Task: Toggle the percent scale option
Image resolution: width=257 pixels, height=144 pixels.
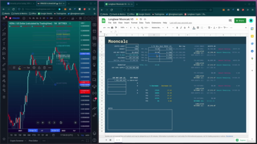Action: pos(78,135)
